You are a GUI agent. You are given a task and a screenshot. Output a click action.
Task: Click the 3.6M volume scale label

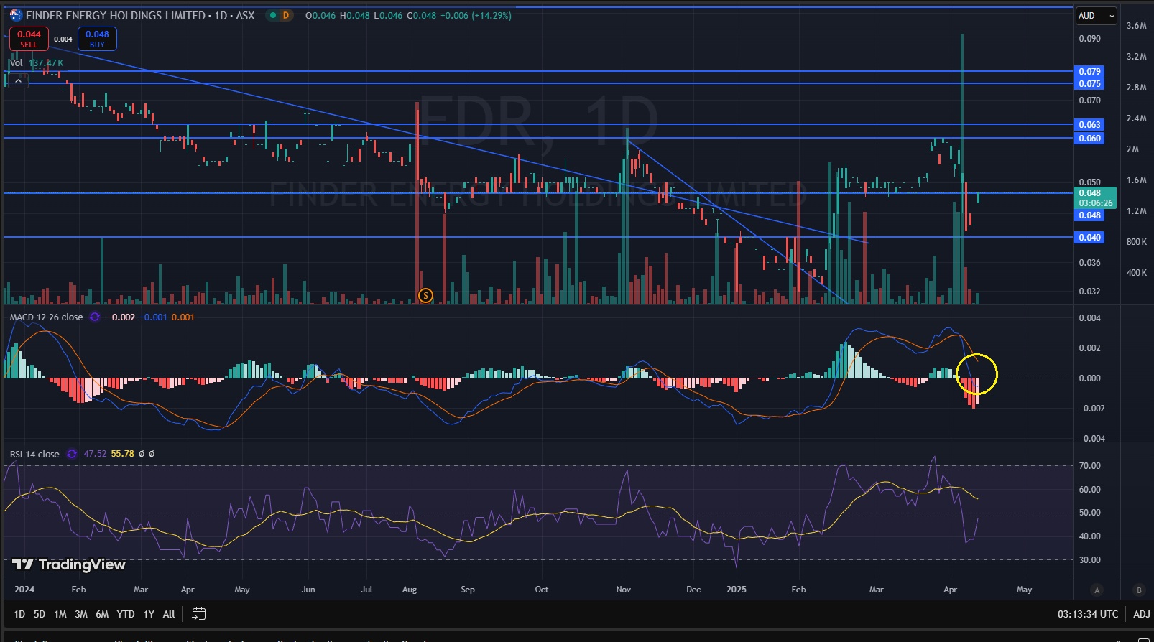click(1136, 25)
